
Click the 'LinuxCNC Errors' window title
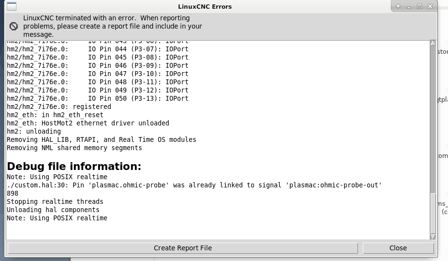205,7
